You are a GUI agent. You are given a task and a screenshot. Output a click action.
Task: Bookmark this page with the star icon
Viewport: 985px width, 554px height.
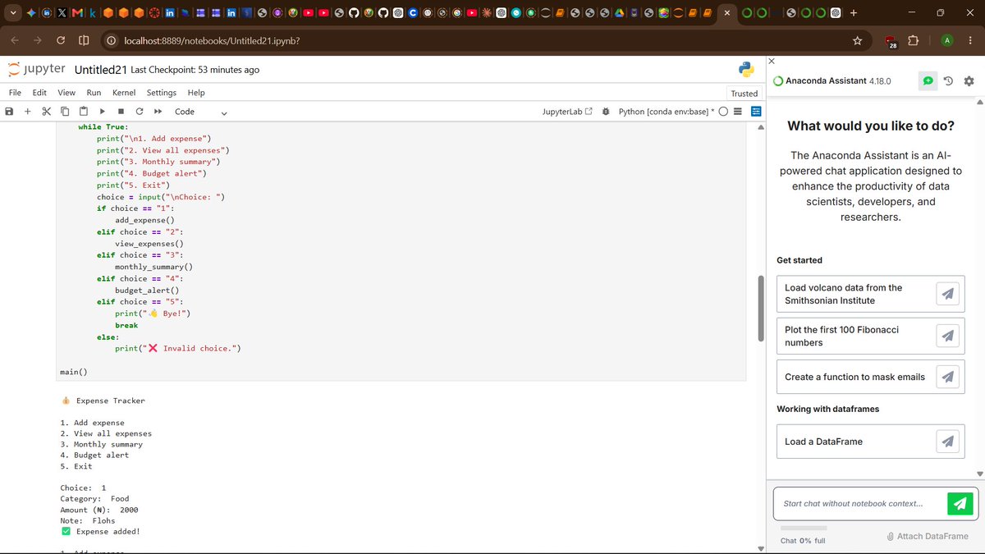(x=857, y=41)
